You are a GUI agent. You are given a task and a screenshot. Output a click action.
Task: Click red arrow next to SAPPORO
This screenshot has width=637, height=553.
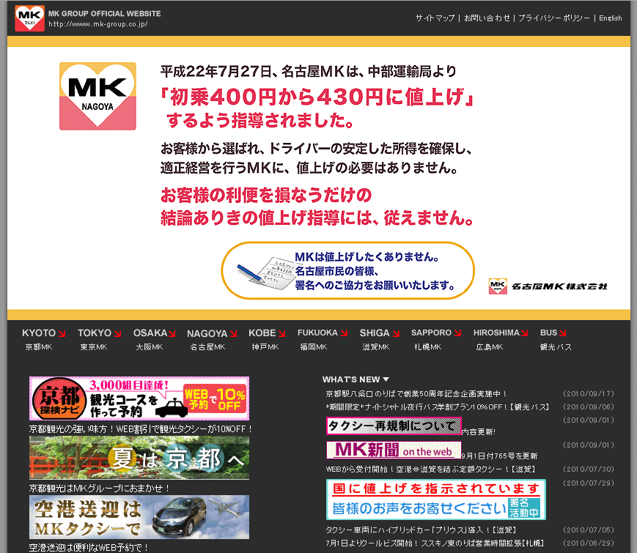458,333
